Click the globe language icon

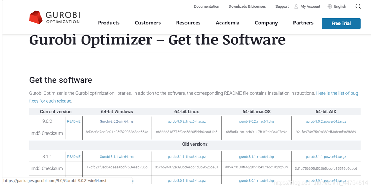(x=329, y=7)
